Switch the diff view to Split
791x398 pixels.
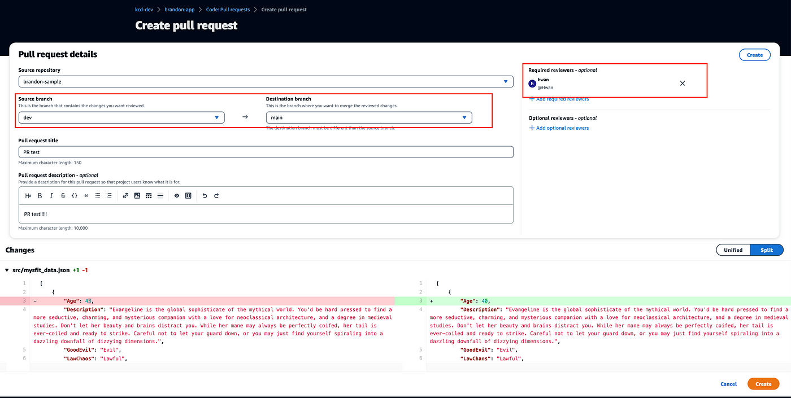(767, 250)
